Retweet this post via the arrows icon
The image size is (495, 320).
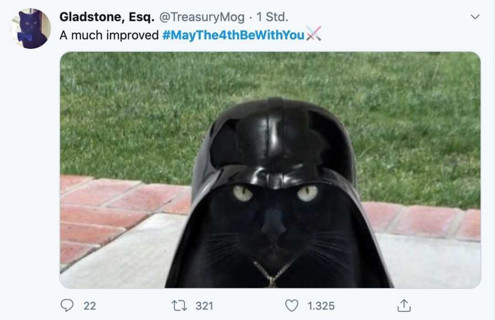[179, 305]
